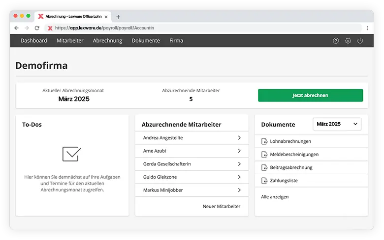This screenshot has height=240, width=384.
Task: Open the Mitarbeiter menu
Action: (70, 41)
